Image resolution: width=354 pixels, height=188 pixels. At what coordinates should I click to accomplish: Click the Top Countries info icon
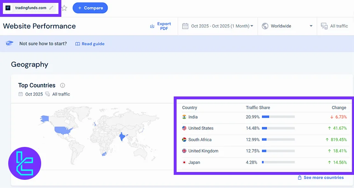[63, 85]
